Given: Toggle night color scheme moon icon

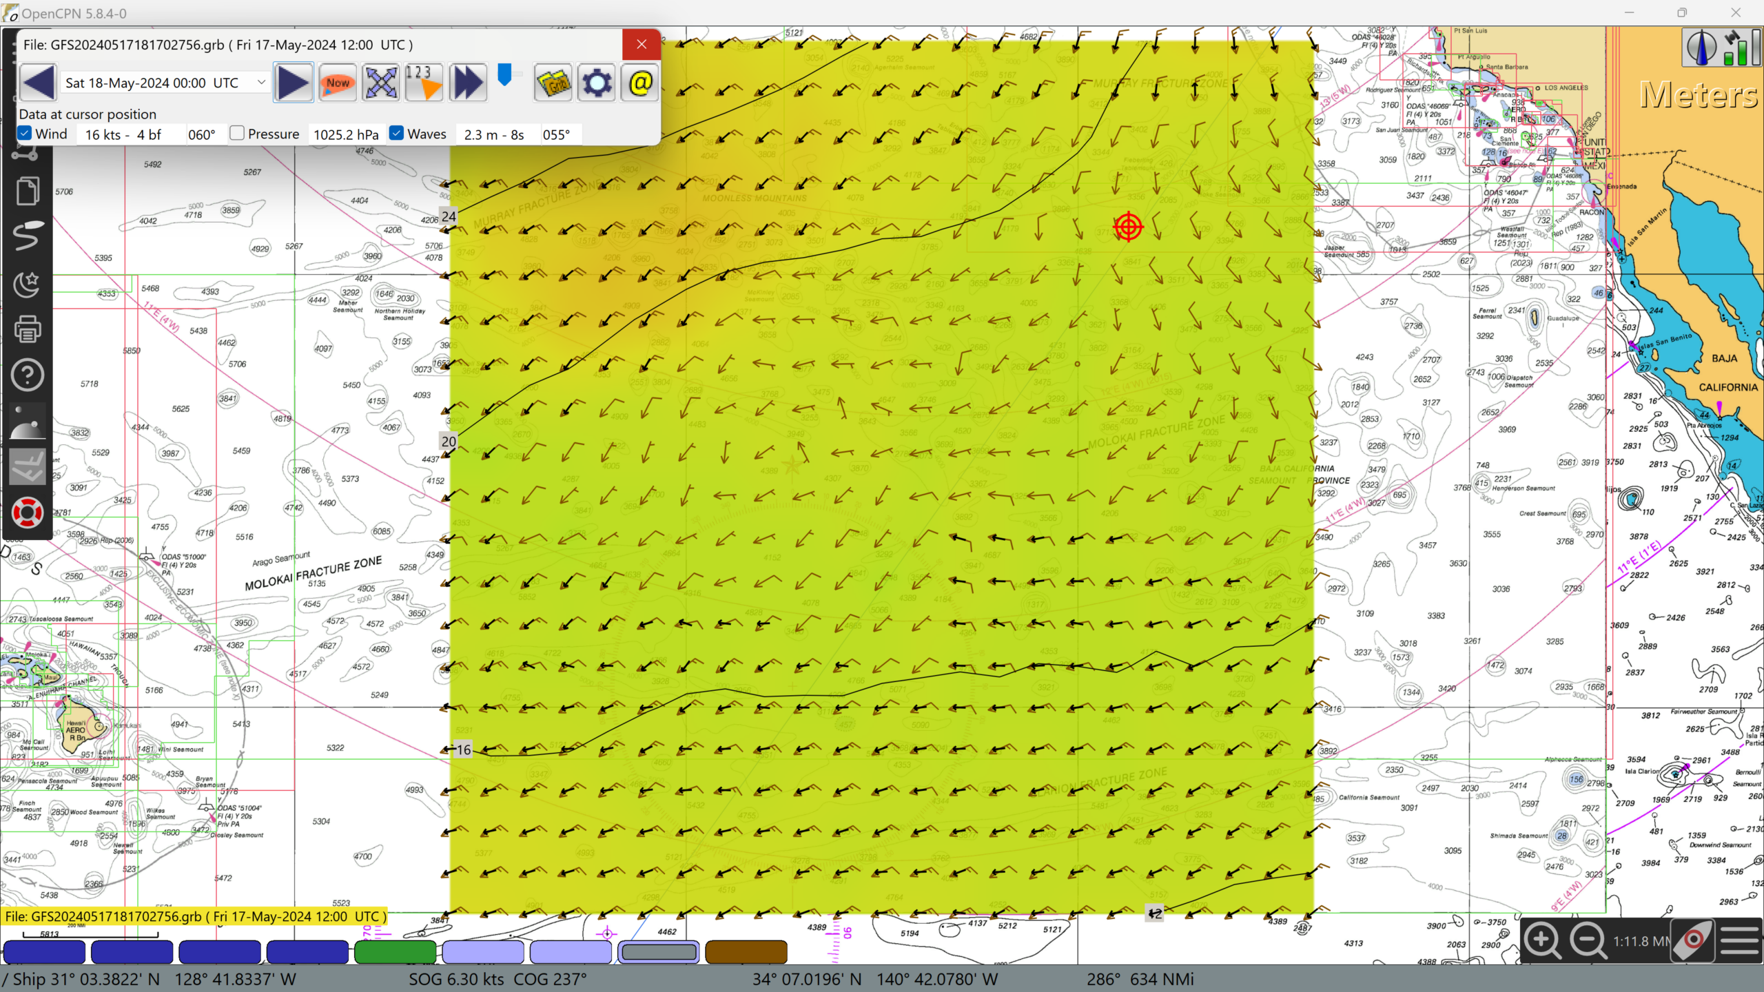Looking at the screenshot, I should 28,284.
